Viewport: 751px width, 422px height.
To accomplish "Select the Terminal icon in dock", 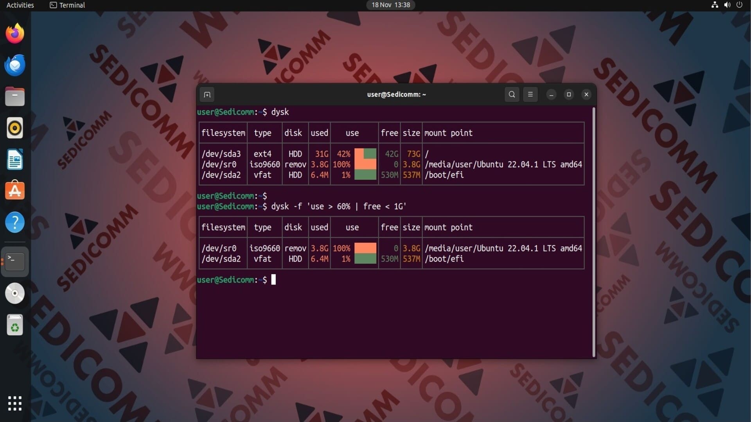I will point(15,262).
